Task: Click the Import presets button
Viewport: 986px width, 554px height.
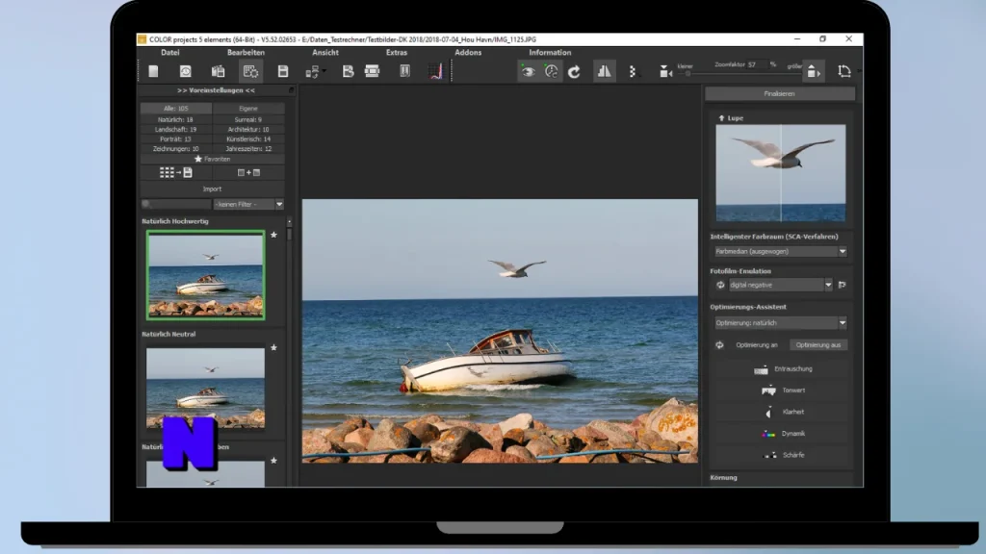Action: (212, 189)
